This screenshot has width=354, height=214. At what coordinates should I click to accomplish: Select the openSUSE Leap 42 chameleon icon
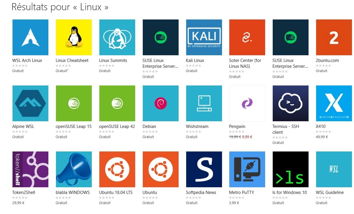(x=117, y=103)
